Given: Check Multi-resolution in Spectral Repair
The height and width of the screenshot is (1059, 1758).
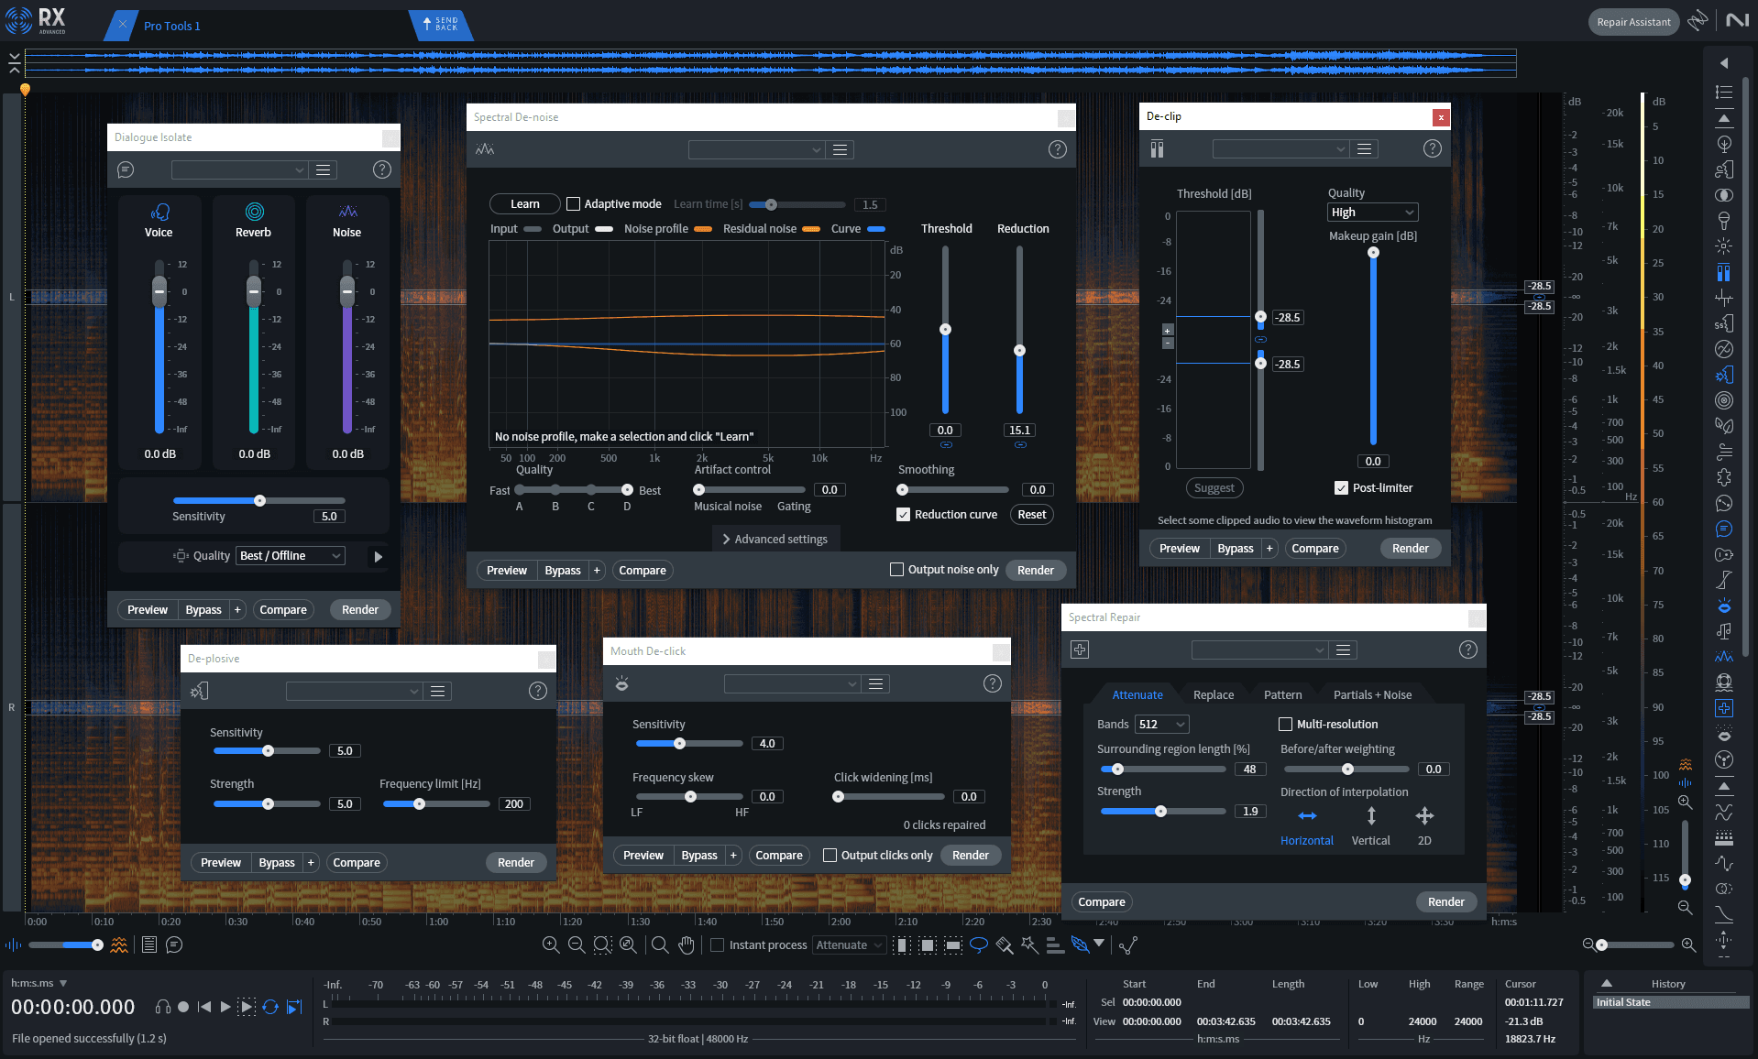Looking at the screenshot, I should click(x=1285, y=725).
